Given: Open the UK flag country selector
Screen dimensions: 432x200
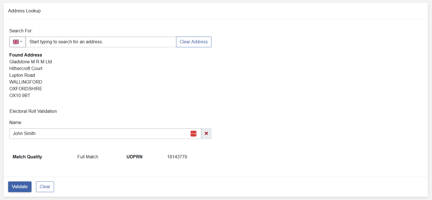Looking at the screenshot, I should (17, 42).
